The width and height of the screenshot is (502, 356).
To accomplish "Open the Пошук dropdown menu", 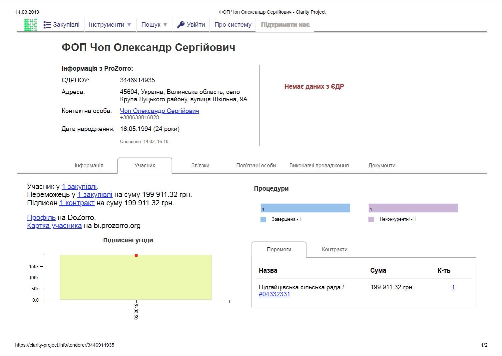I will click(x=154, y=25).
